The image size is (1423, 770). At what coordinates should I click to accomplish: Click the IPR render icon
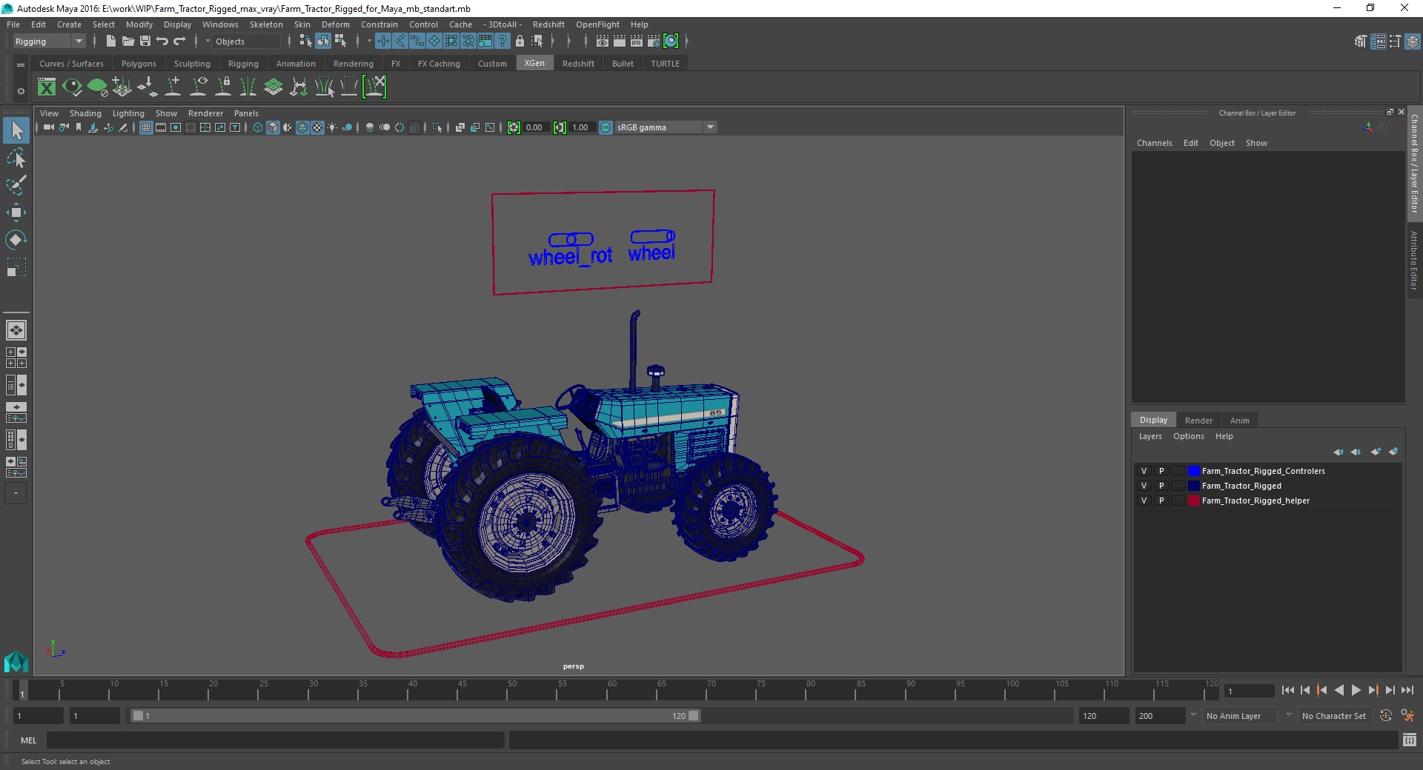tap(637, 41)
